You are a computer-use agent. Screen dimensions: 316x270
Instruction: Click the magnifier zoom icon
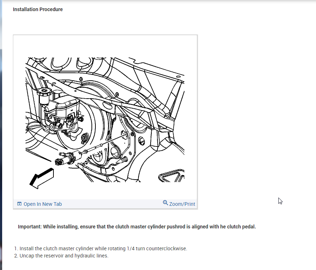coord(165,203)
